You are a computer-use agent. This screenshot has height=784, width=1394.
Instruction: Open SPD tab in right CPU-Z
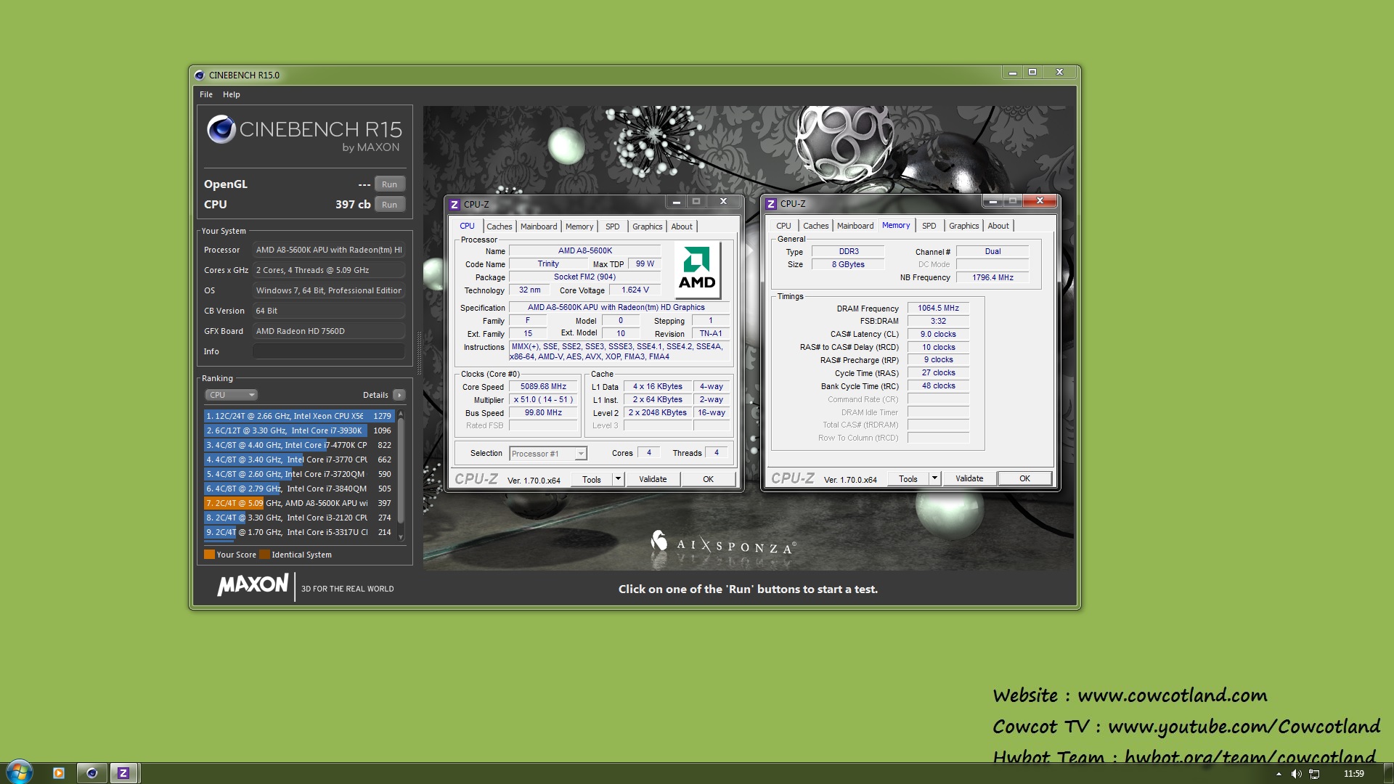pos(929,226)
